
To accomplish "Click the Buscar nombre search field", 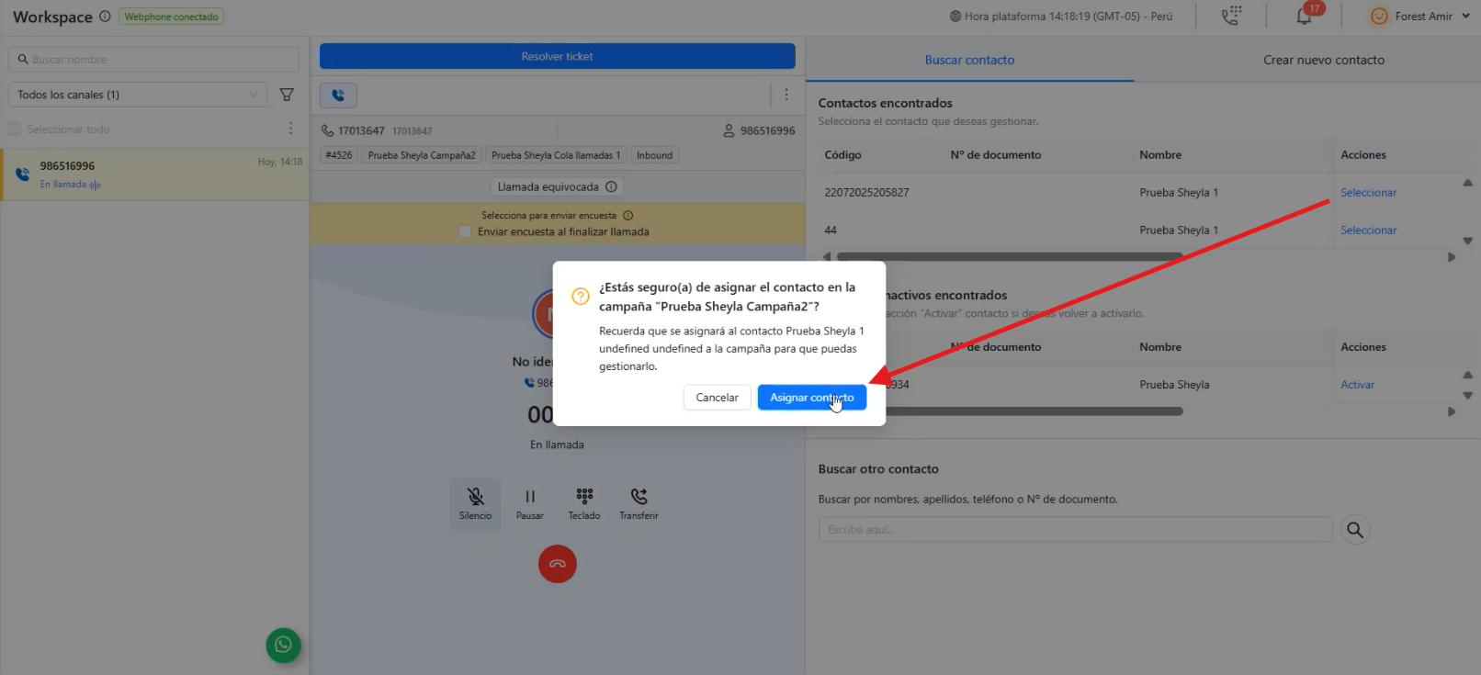I will 154,60.
